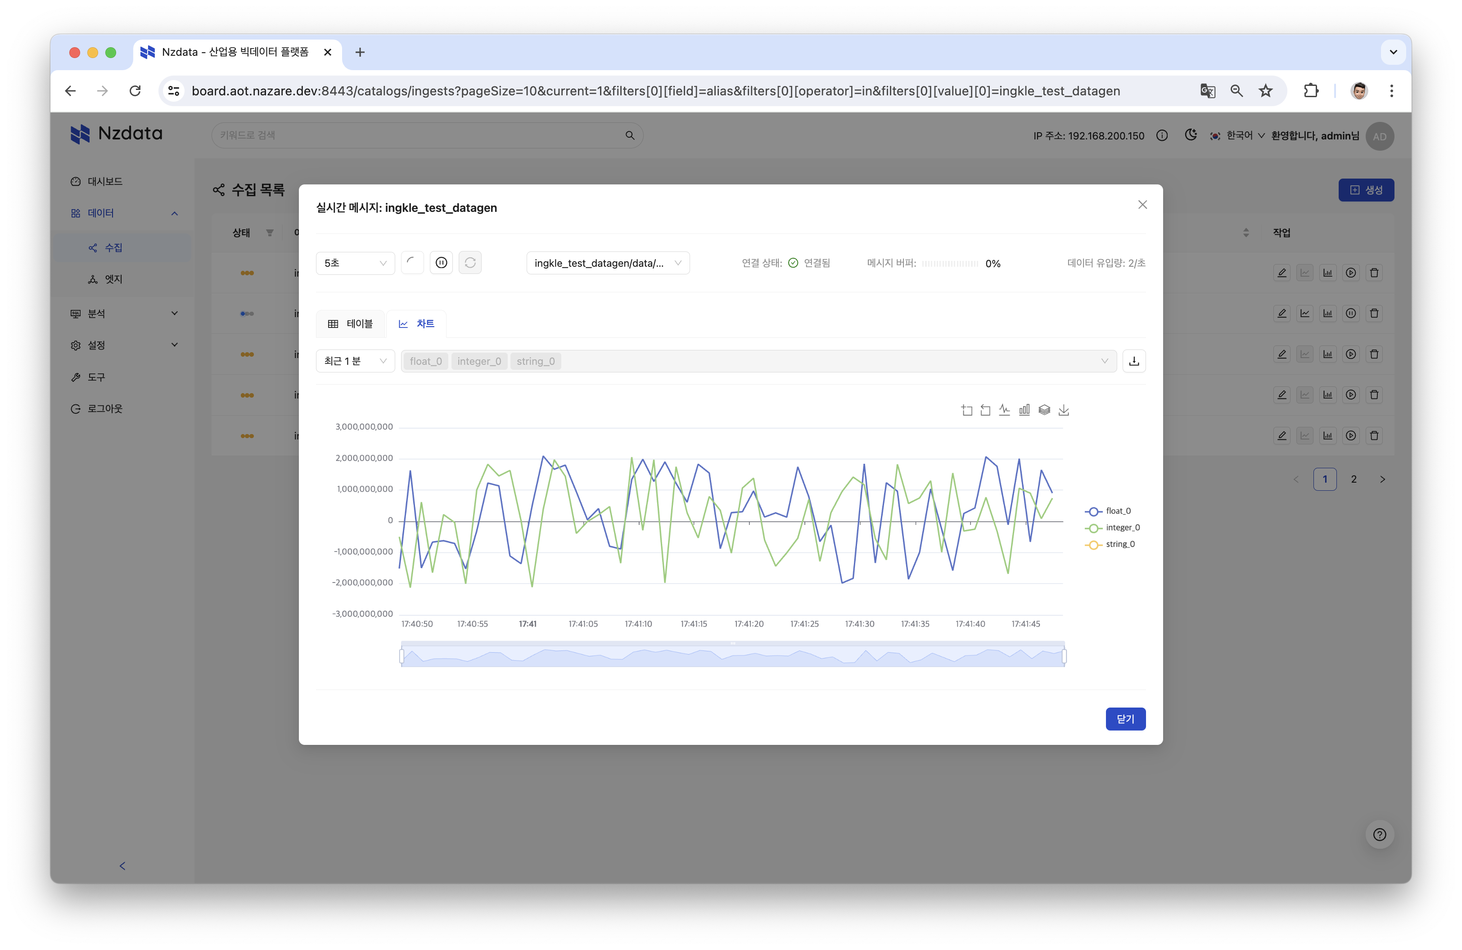Open the floating help question mark button
This screenshot has width=1462, height=950.
click(1380, 835)
